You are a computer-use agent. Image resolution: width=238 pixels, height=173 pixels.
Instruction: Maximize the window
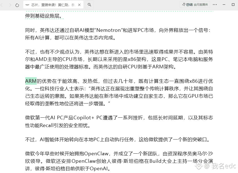click(233, 4)
